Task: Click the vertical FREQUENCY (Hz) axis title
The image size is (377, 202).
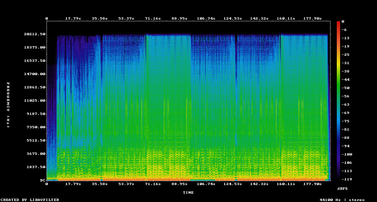Action: pyautogui.click(x=8, y=105)
